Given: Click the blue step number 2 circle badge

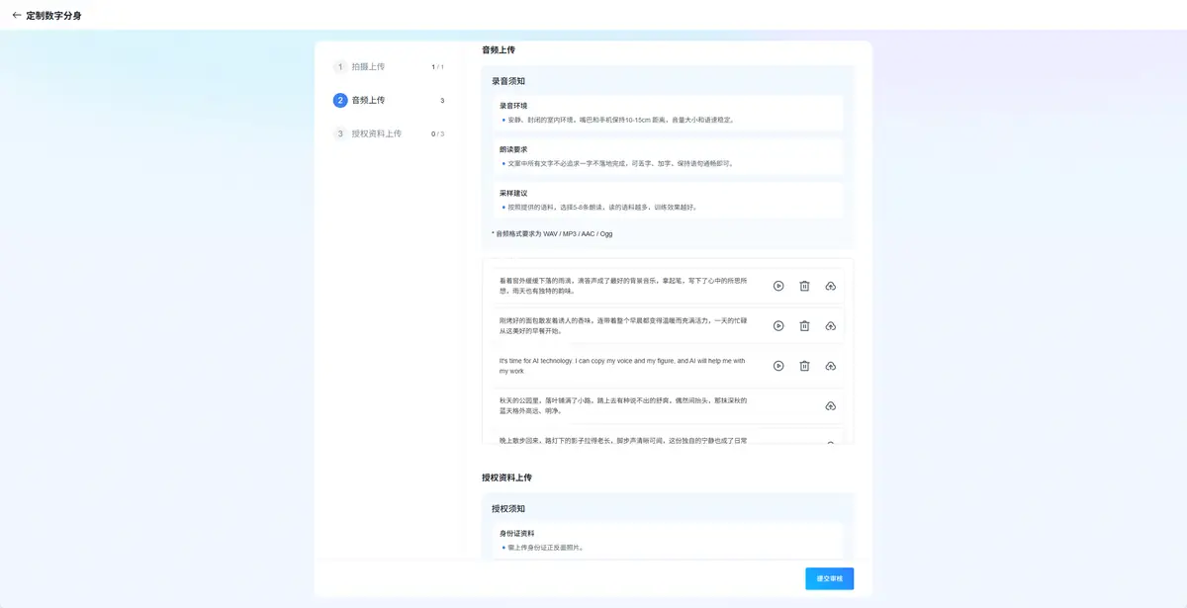Looking at the screenshot, I should point(340,100).
